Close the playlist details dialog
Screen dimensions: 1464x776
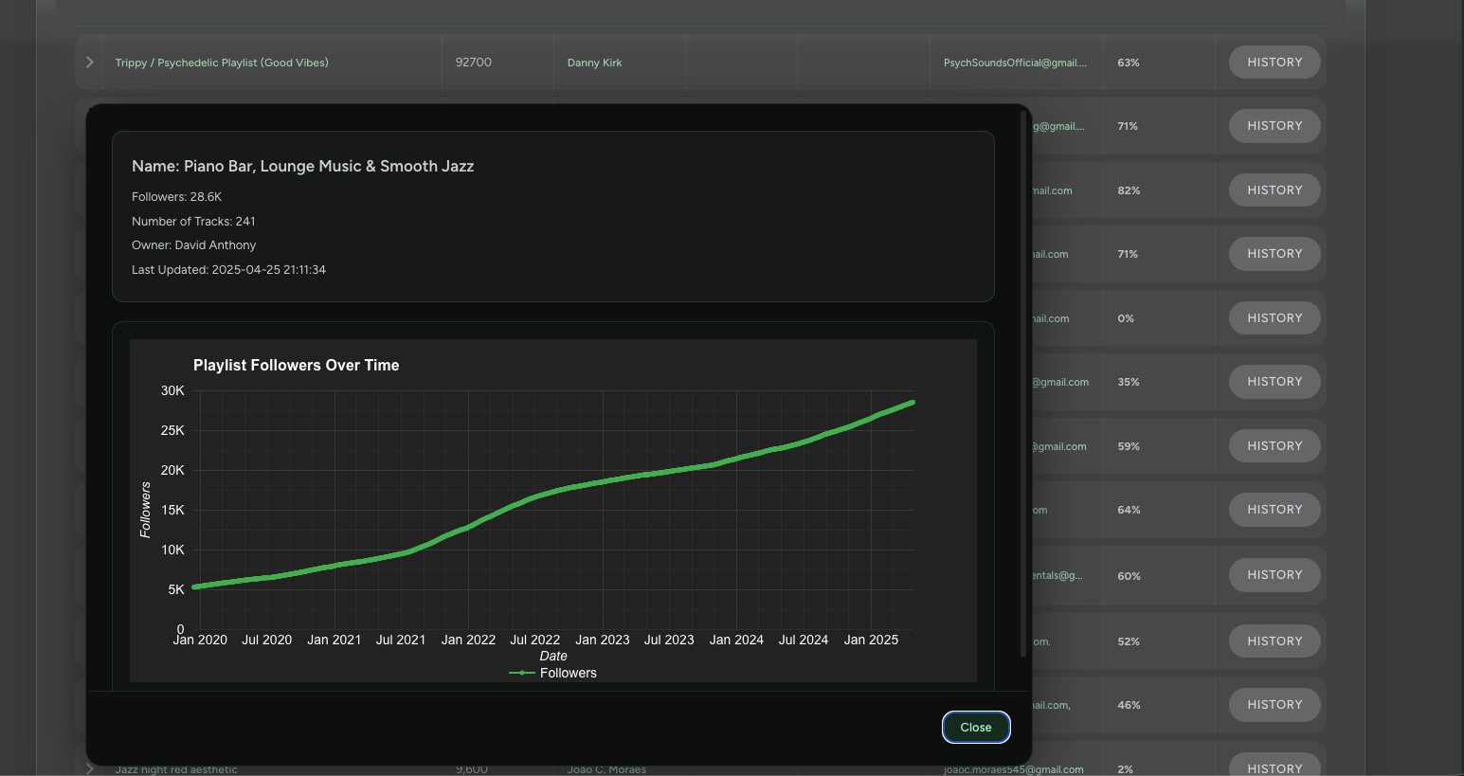976,728
